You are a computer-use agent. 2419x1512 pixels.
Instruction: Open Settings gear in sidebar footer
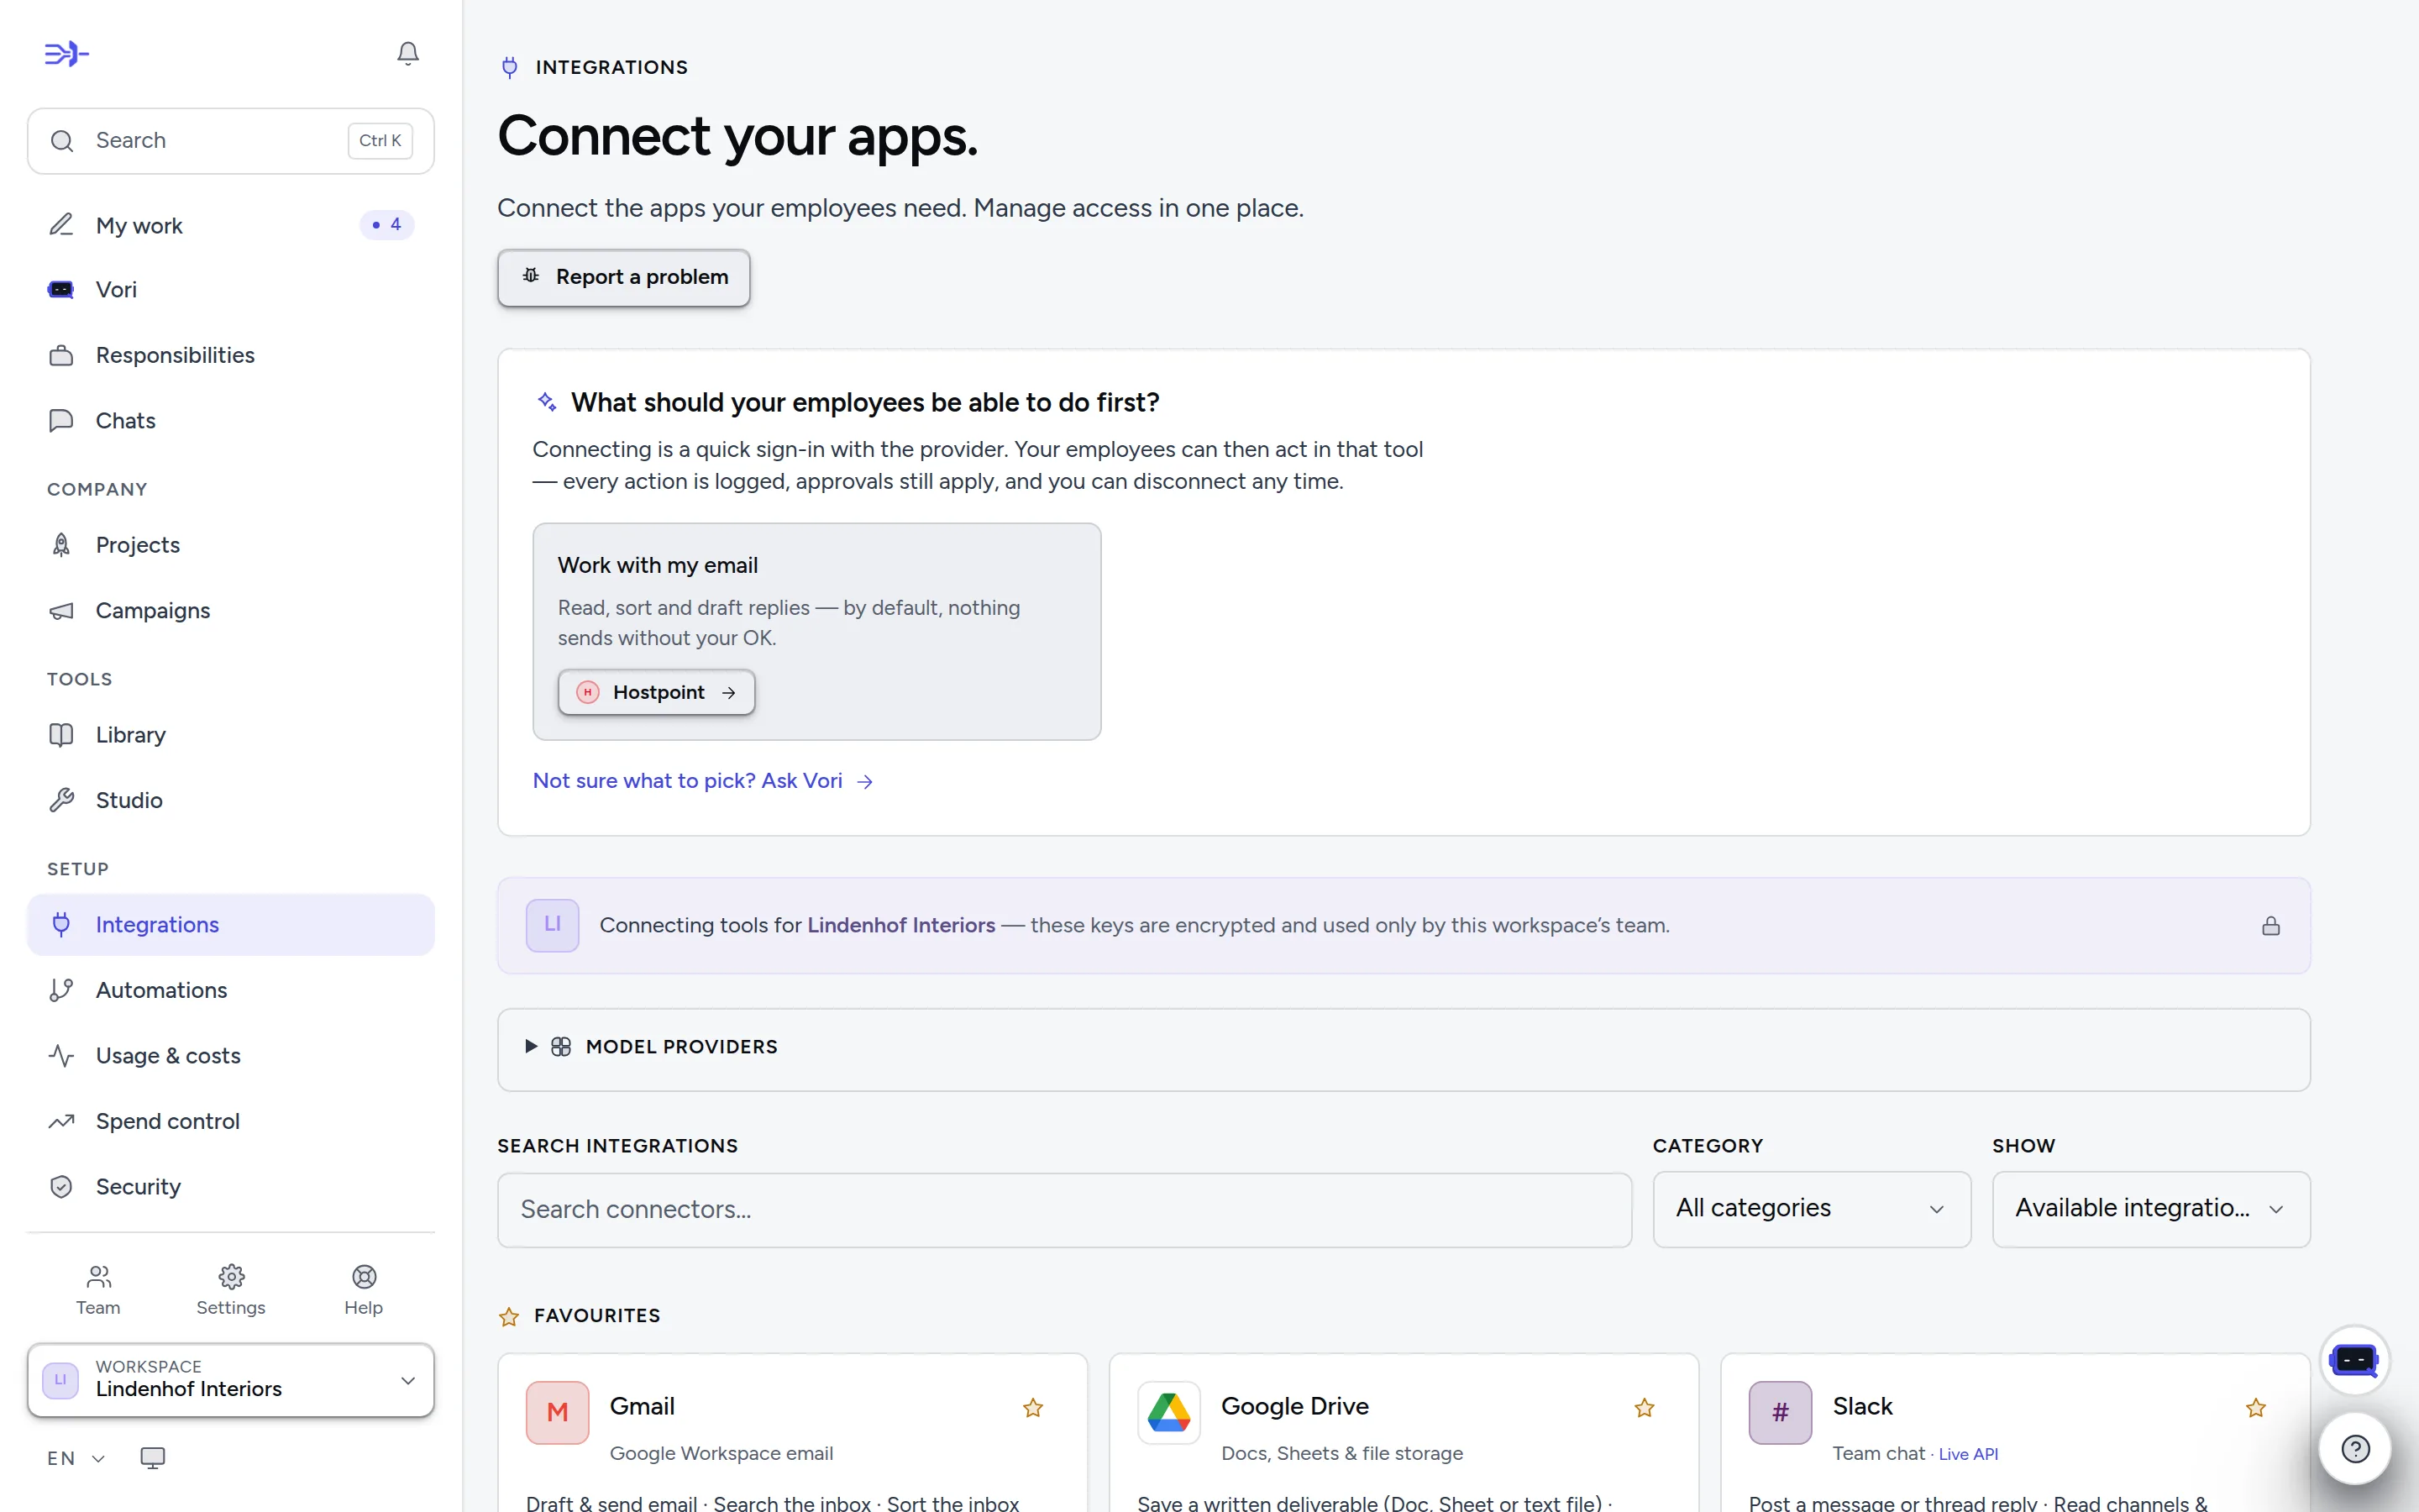[231, 1290]
